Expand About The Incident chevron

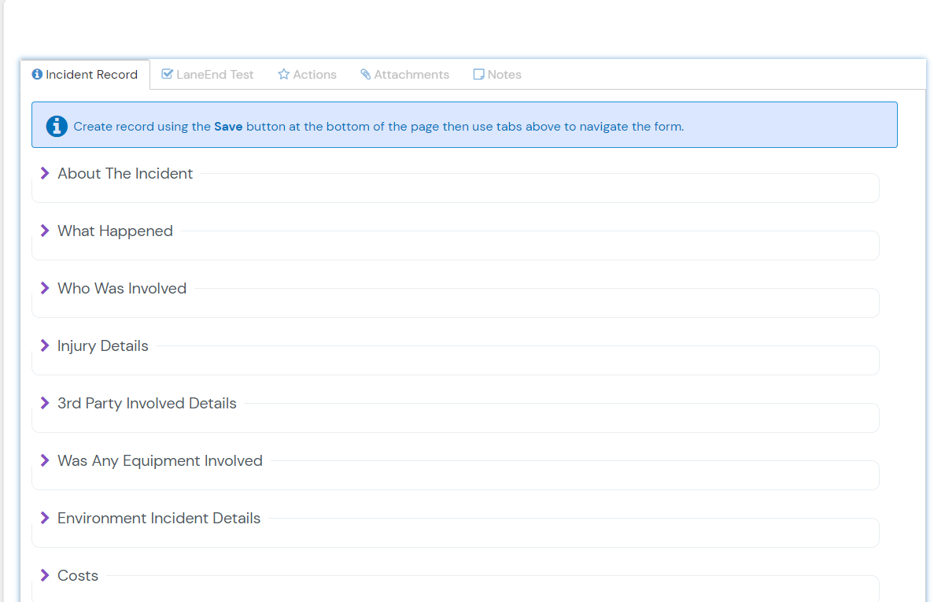click(45, 173)
